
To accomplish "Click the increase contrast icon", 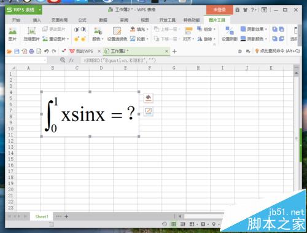I will 76,30.
